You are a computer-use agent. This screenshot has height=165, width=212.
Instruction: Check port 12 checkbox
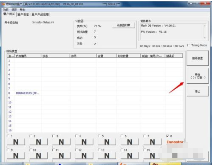pyautogui.click(x=76, y=150)
